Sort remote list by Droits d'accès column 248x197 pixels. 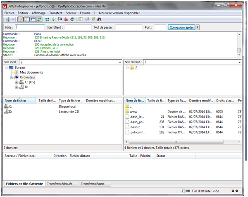click(225, 101)
